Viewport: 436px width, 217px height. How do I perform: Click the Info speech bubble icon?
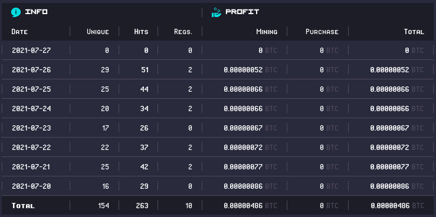coord(16,12)
